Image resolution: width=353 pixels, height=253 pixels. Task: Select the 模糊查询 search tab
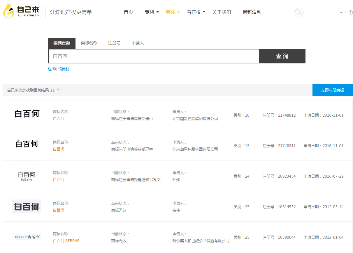tap(62, 43)
